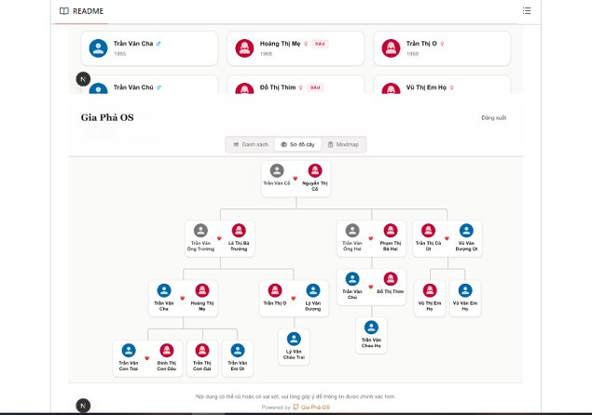Image resolution: width=592 pixels, height=415 pixels.
Task: Select Vũ Văn Dượng Út avatar
Action: click(463, 231)
